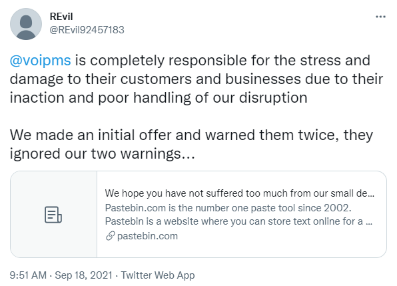Viewport: 397px width, 286px height.
Task: Click the 'Pastebin.com is the number one paste tool' description
Action: (x=228, y=208)
